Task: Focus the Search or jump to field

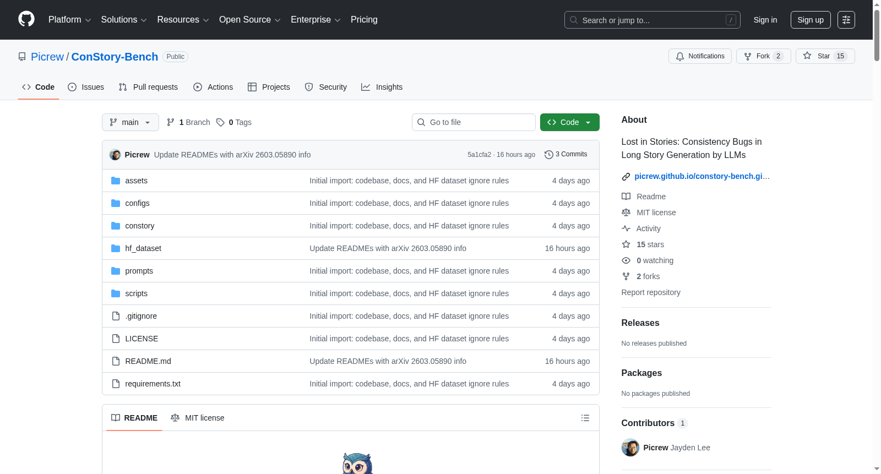Action: [x=652, y=20]
